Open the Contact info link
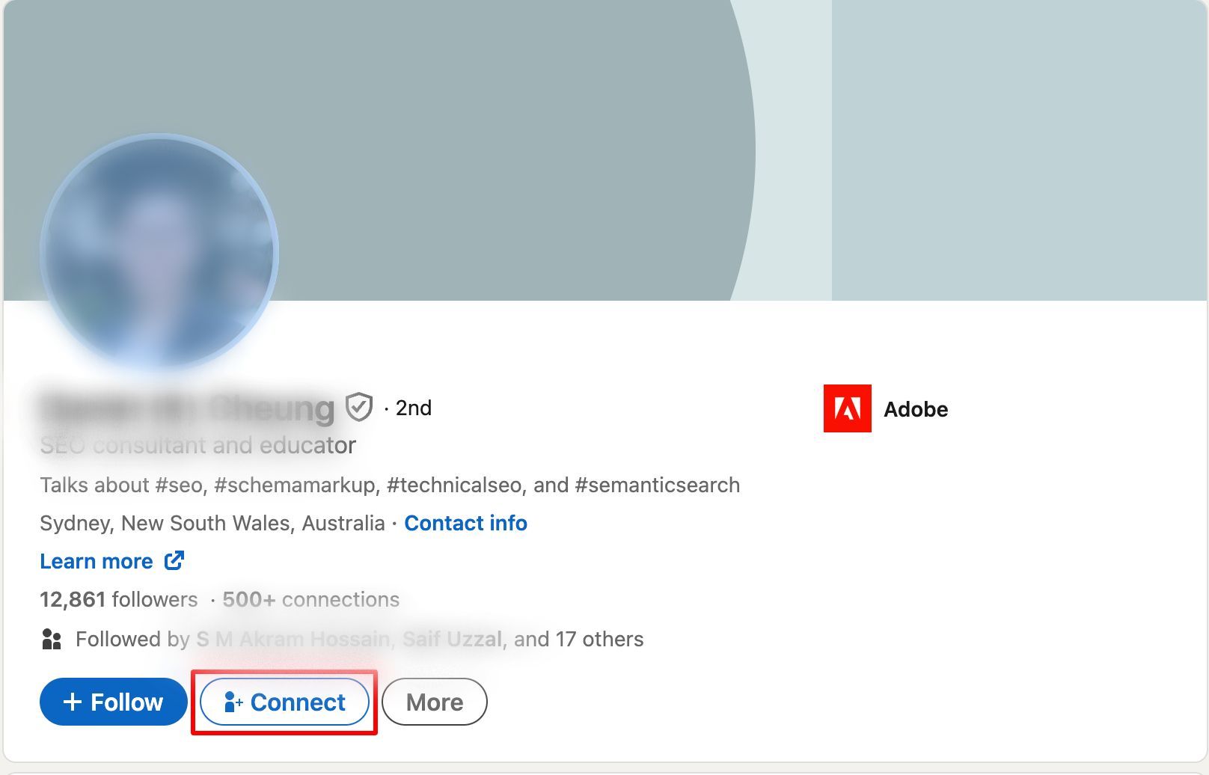The height and width of the screenshot is (775, 1209). tap(465, 523)
